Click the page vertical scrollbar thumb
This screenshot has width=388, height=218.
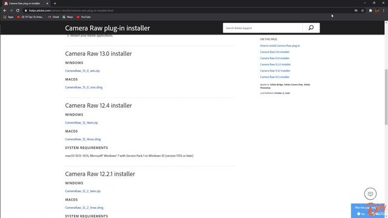point(386,97)
